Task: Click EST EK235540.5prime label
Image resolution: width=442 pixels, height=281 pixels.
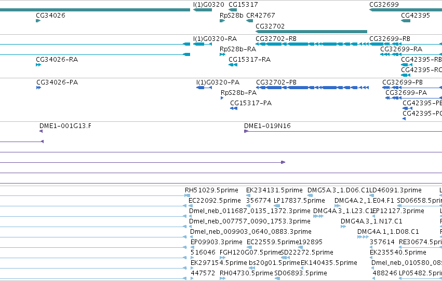Action: pyautogui.click(x=398, y=253)
